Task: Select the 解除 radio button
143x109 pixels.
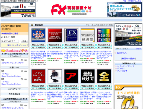Action: [x=9, y=37]
